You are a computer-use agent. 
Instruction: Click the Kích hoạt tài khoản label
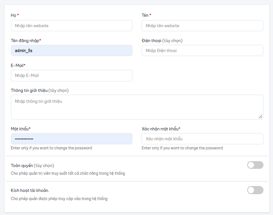(30, 191)
